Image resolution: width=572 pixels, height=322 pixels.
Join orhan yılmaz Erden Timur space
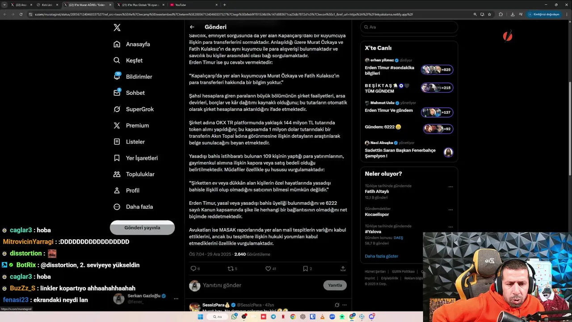coord(409,67)
